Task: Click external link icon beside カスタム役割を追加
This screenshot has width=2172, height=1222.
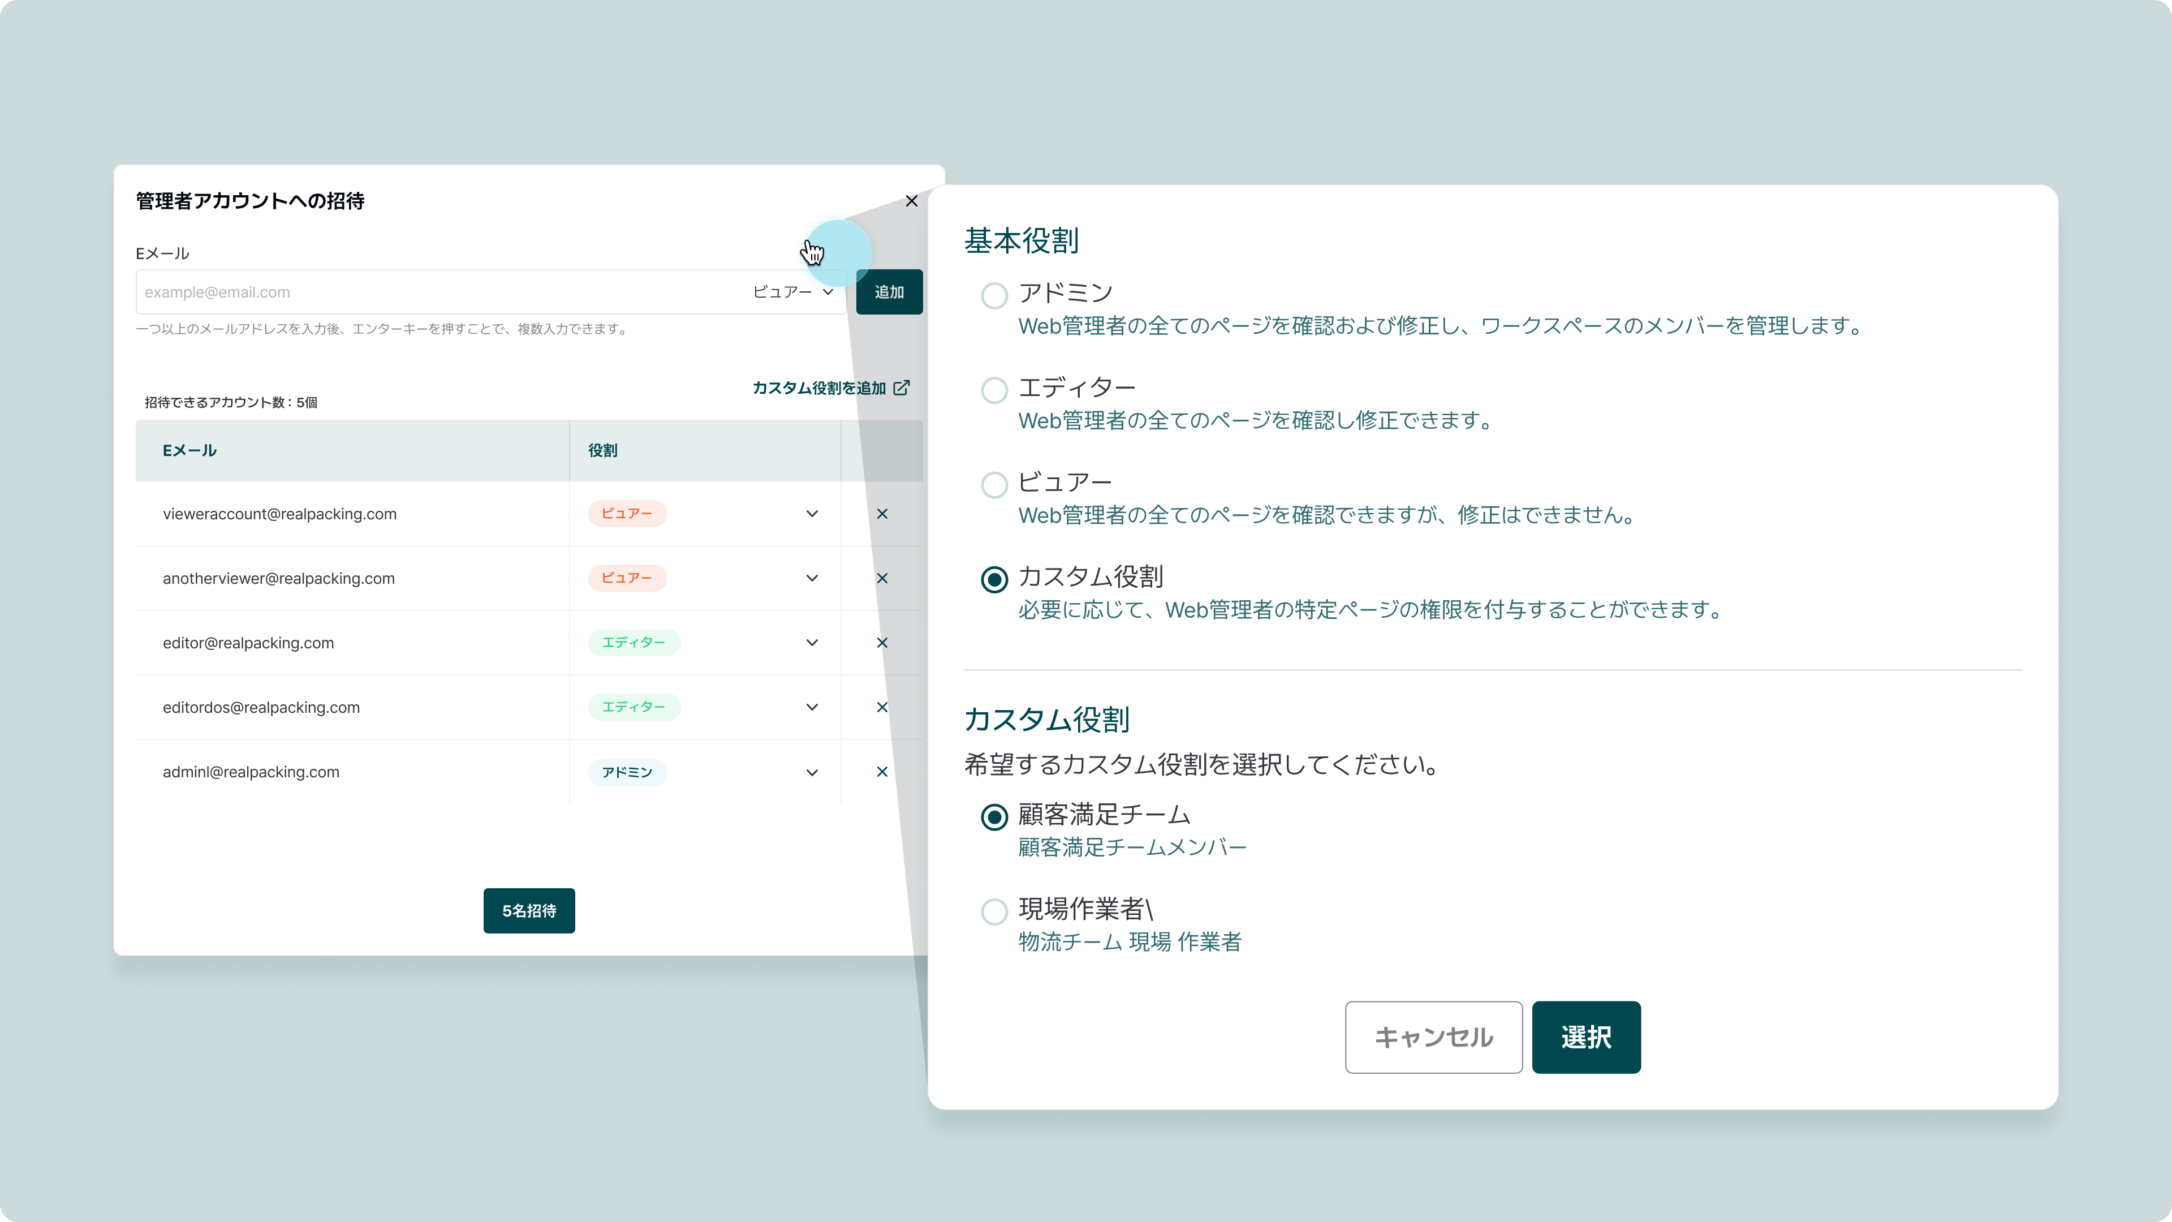Action: (902, 388)
